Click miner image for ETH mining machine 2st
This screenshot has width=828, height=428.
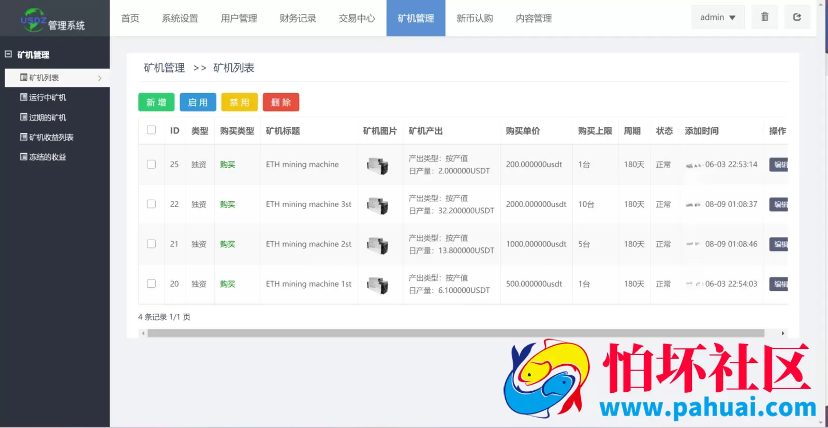pyautogui.click(x=378, y=245)
